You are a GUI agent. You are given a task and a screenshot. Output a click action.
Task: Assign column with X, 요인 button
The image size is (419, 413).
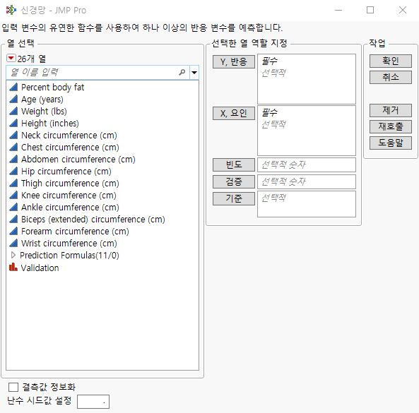click(234, 113)
